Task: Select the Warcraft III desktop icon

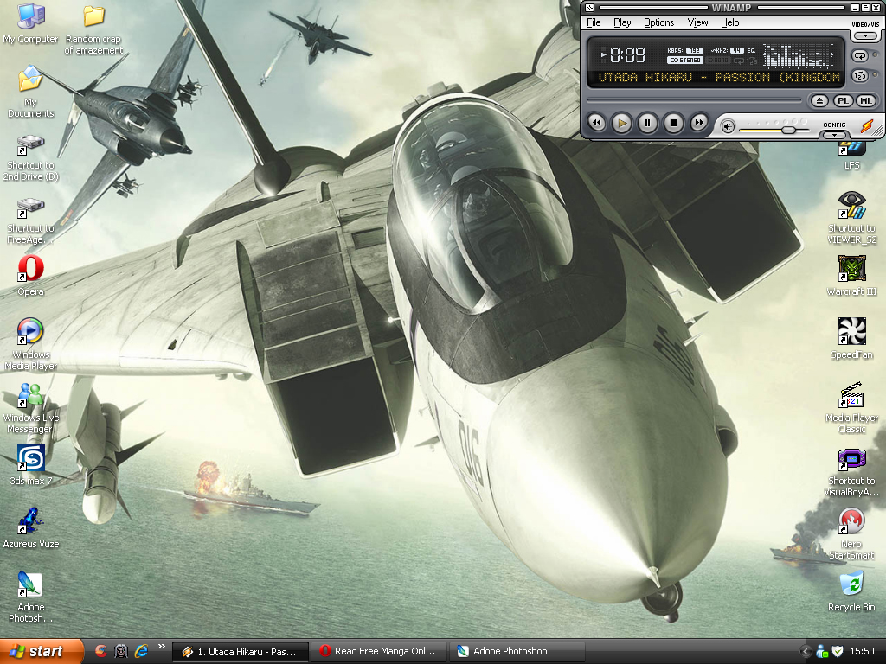Action: click(851, 276)
